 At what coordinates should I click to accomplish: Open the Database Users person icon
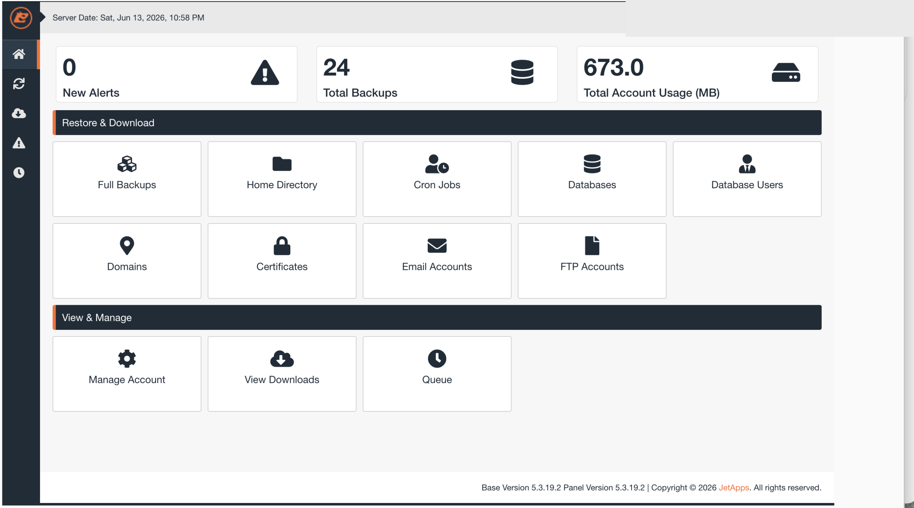(x=747, y=164)
